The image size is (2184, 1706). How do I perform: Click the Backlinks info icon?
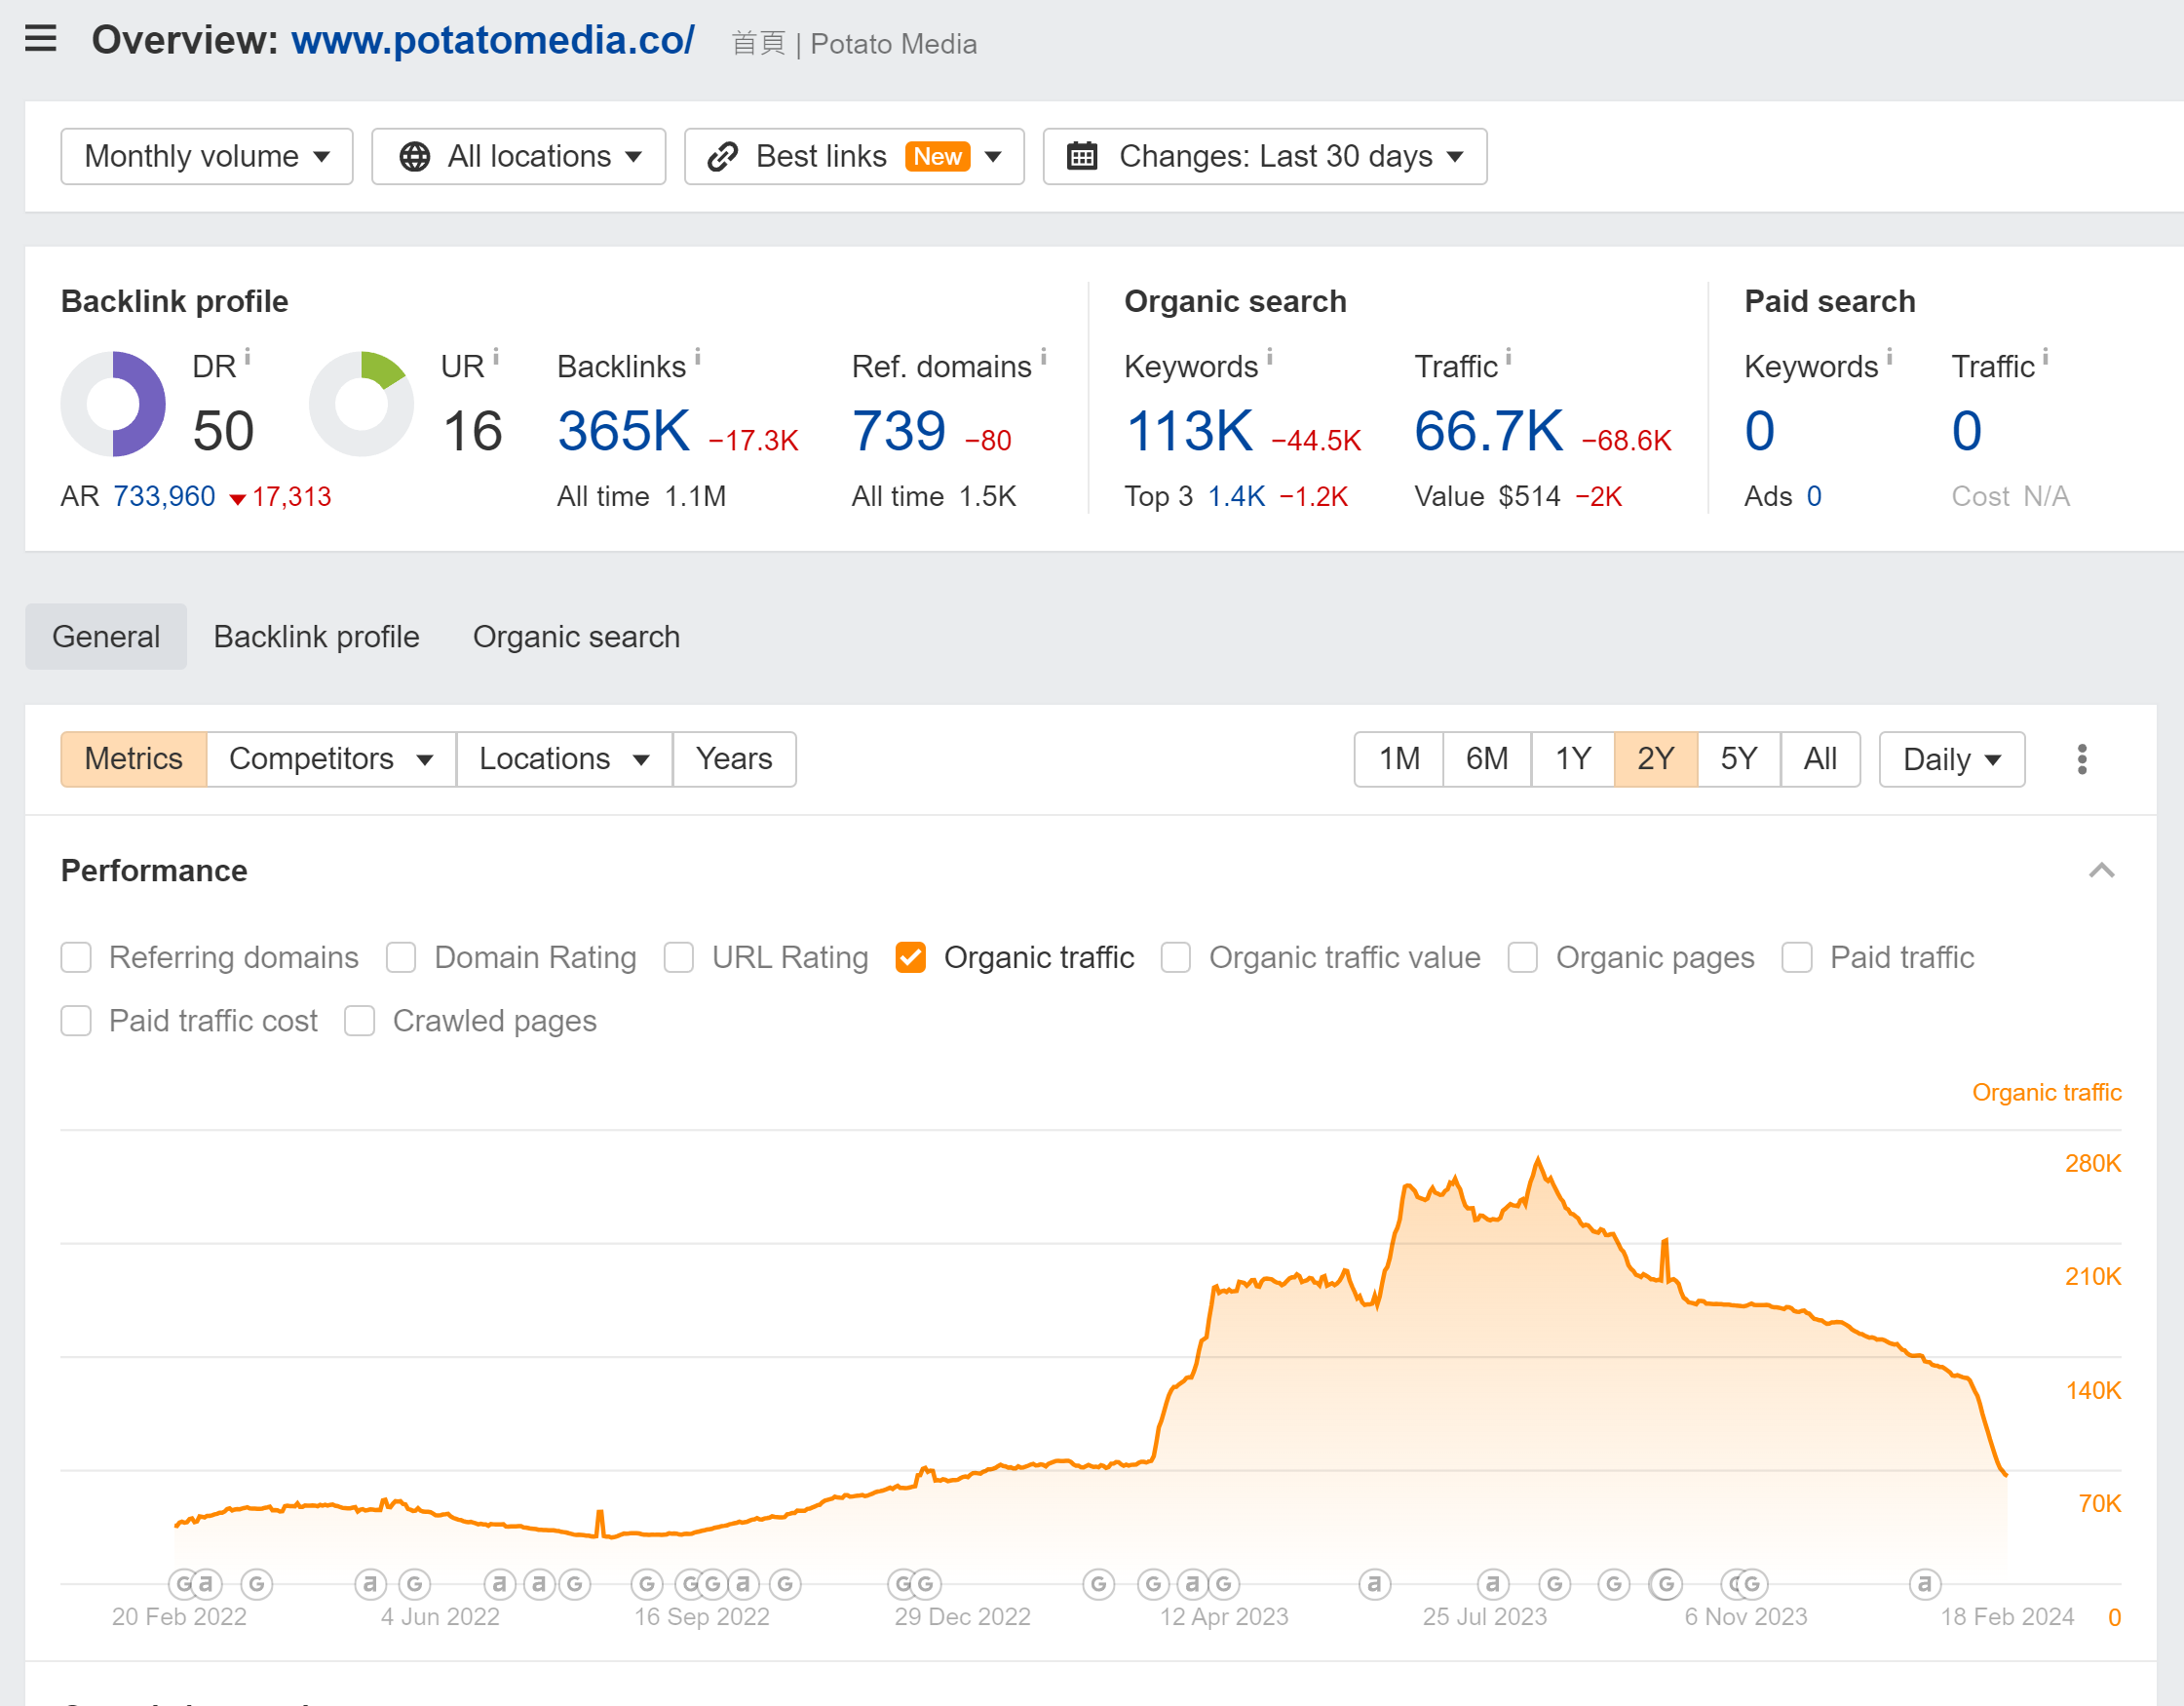click(x=698, y=356)
